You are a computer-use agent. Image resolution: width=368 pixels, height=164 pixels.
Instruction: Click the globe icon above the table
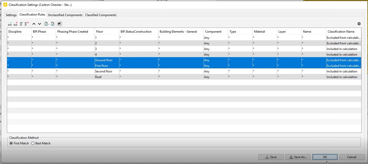(359, 24)
